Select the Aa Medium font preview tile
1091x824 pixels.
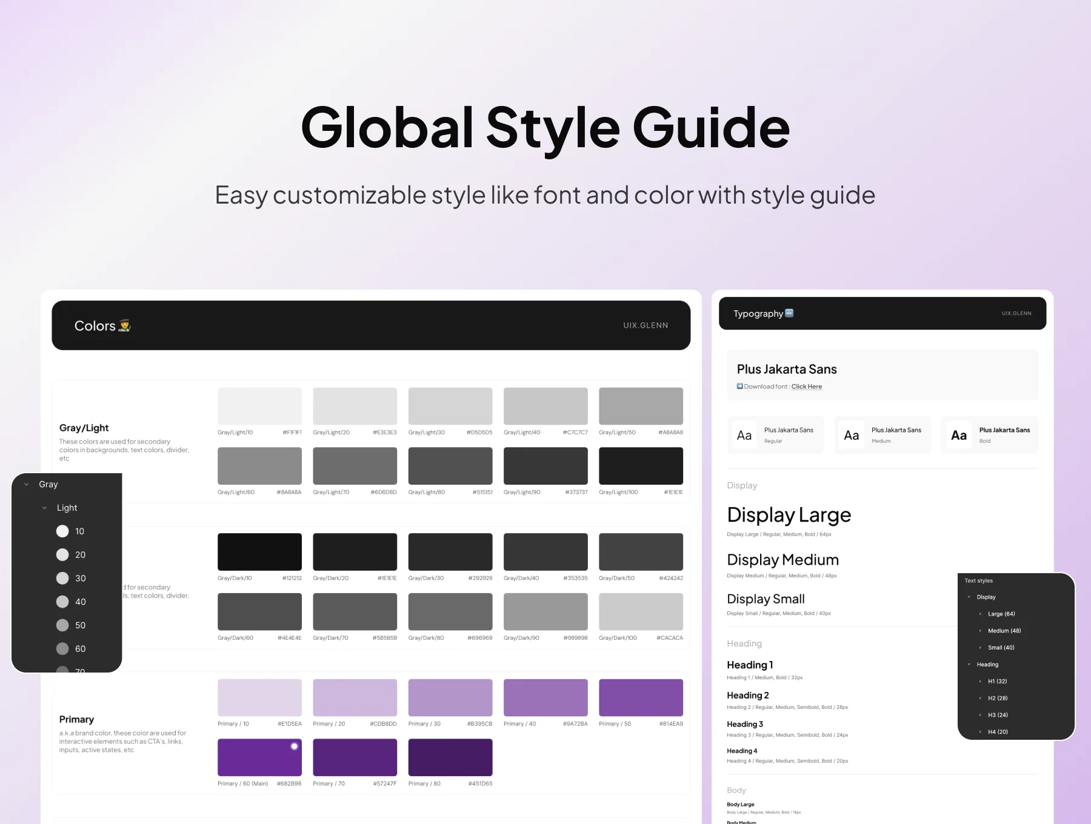[x=882, y=435]
